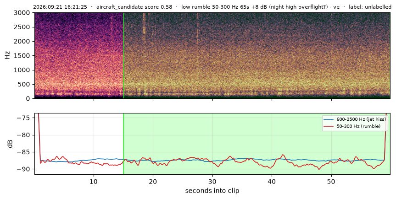
Task: Click the green vertical marker in the dB plot
Action: 123,144
